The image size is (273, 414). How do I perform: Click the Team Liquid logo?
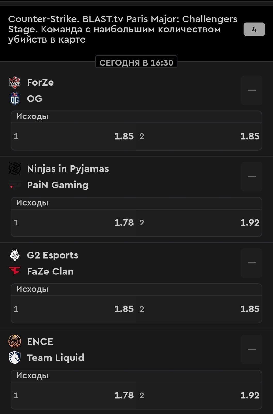(15, 358)
